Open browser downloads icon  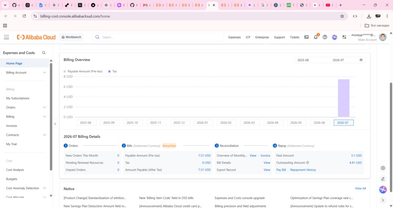[369, 16]
